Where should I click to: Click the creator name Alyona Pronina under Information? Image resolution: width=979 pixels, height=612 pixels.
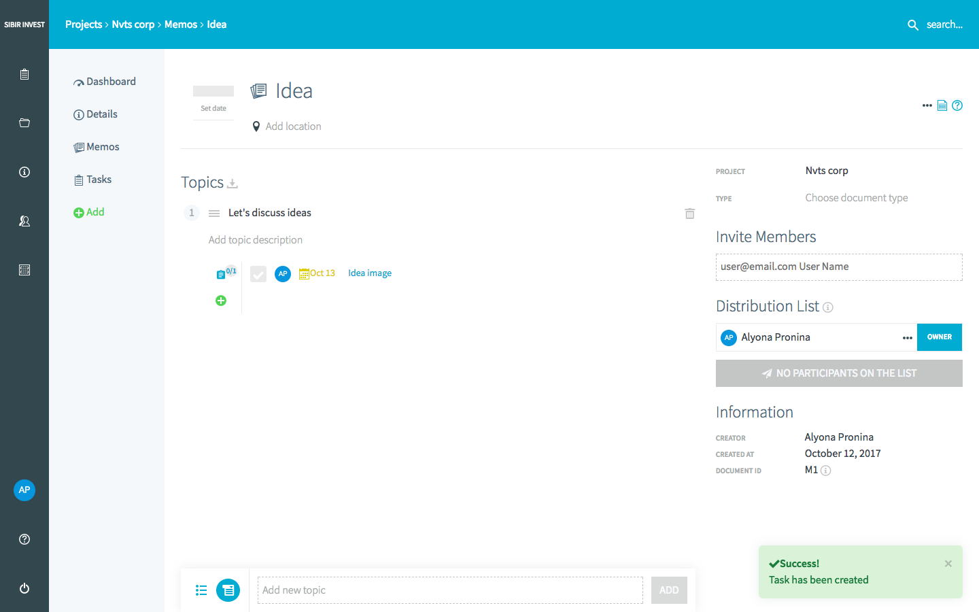(839, 437)
